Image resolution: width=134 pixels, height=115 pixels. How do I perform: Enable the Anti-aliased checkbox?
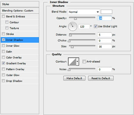point(84,62)
